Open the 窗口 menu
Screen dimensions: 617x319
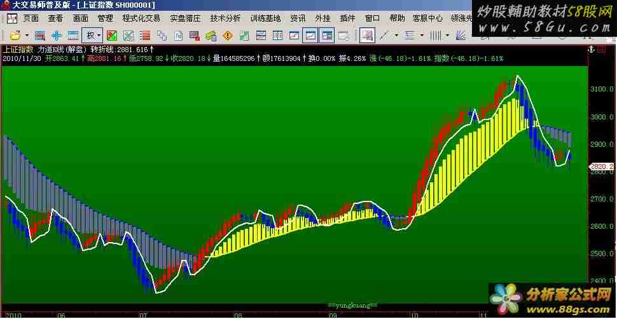(372, 18)
